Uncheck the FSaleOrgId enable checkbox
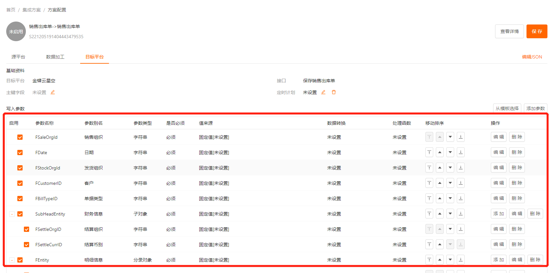 tap(20, 137)
